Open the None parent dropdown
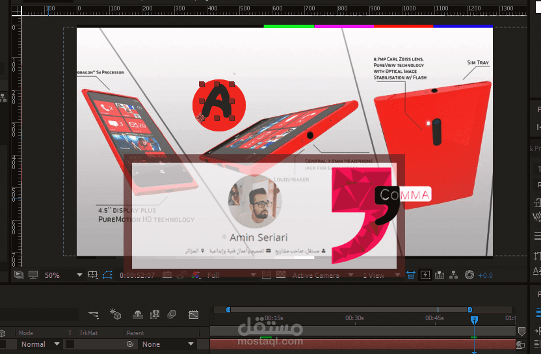 pyautogui.click(x=168, y=344)
